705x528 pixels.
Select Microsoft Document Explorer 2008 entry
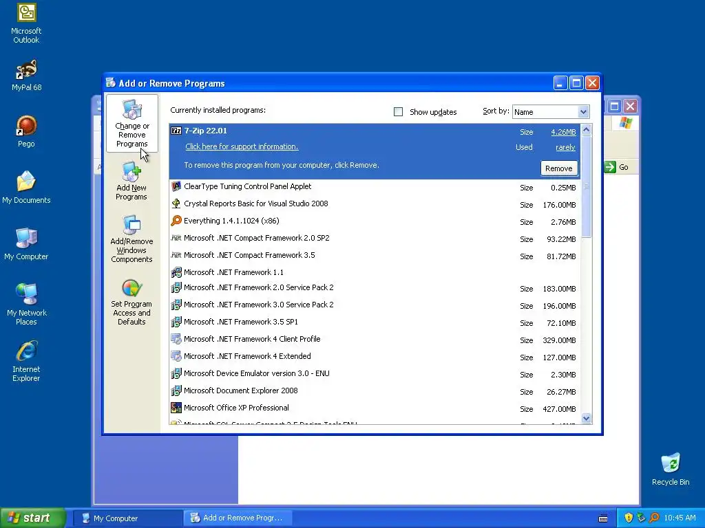tap(375, 391)
